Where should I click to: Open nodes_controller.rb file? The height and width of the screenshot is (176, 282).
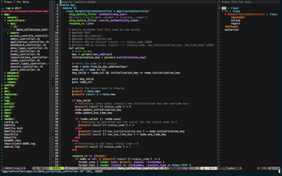coord(25,54)
